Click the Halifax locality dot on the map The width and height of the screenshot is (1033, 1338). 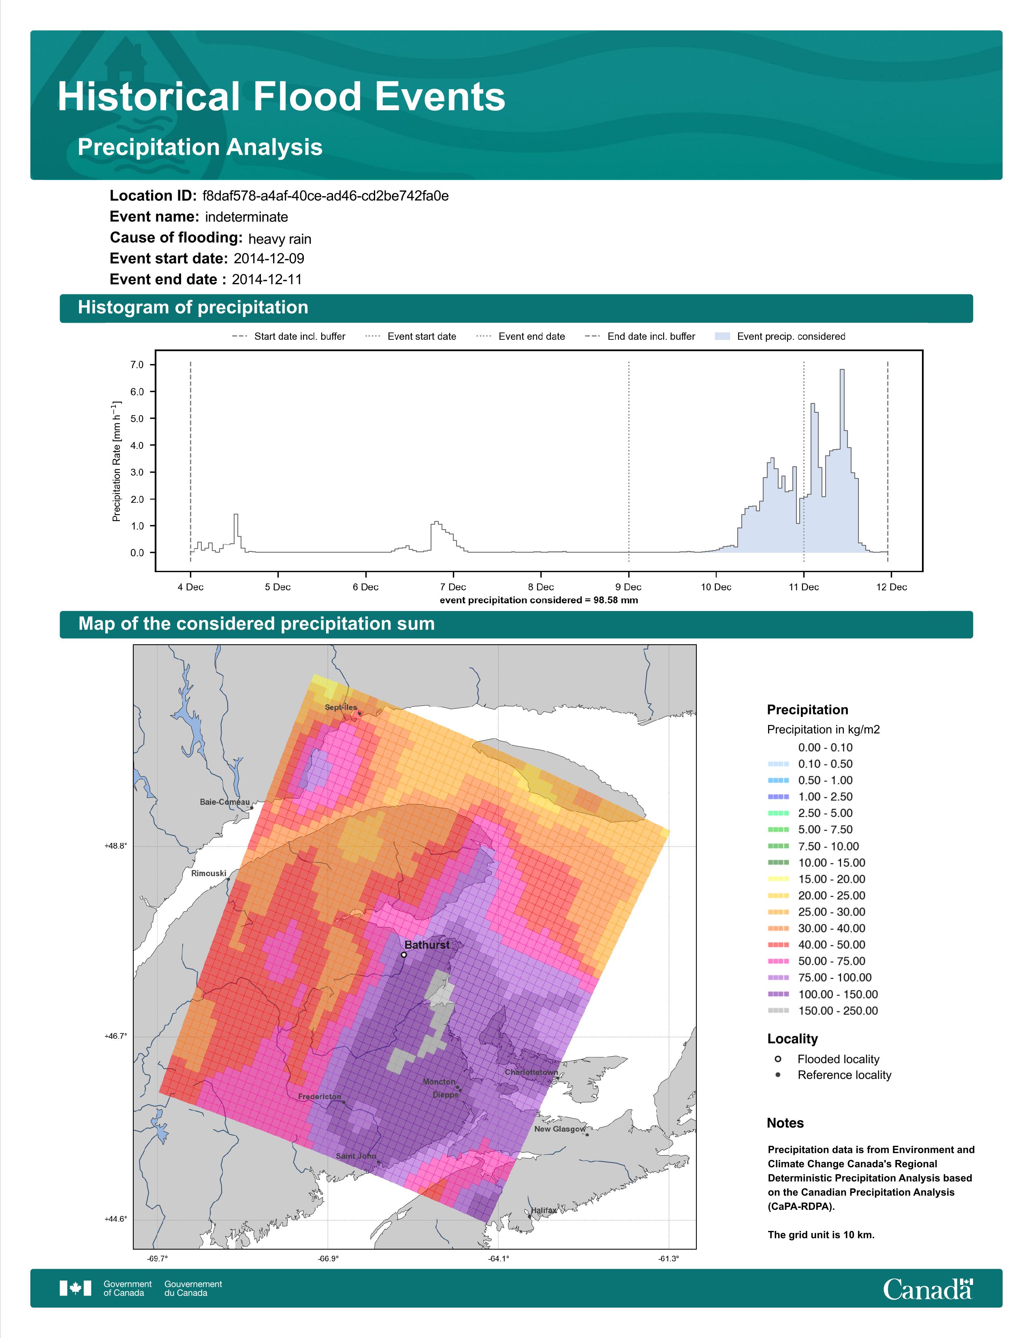pos(530,1216)
